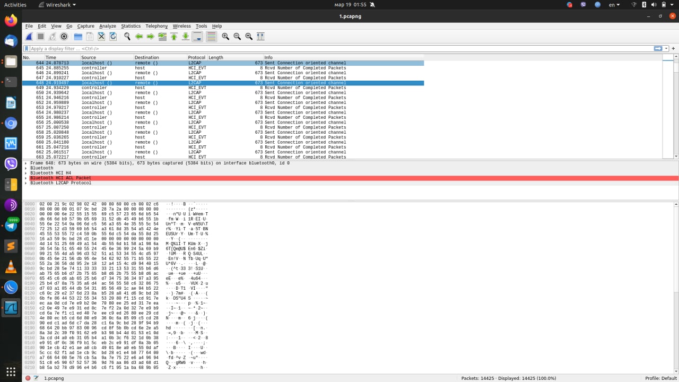Sort by the Protocol column header

click(197, 57)
